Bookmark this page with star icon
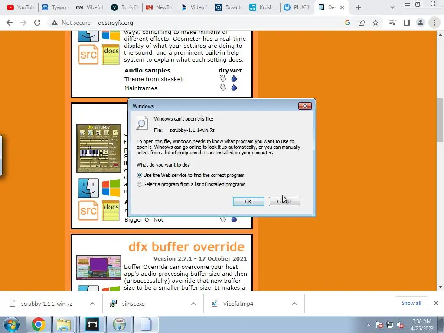Viewport: 444px width, 333px height. click(x=375, y=23)
